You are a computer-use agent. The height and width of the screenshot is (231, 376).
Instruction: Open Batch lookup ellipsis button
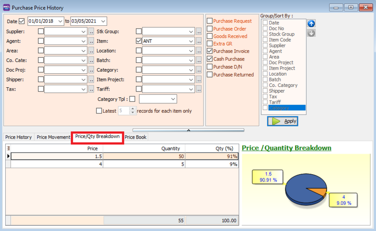click(x=199, y=60)
